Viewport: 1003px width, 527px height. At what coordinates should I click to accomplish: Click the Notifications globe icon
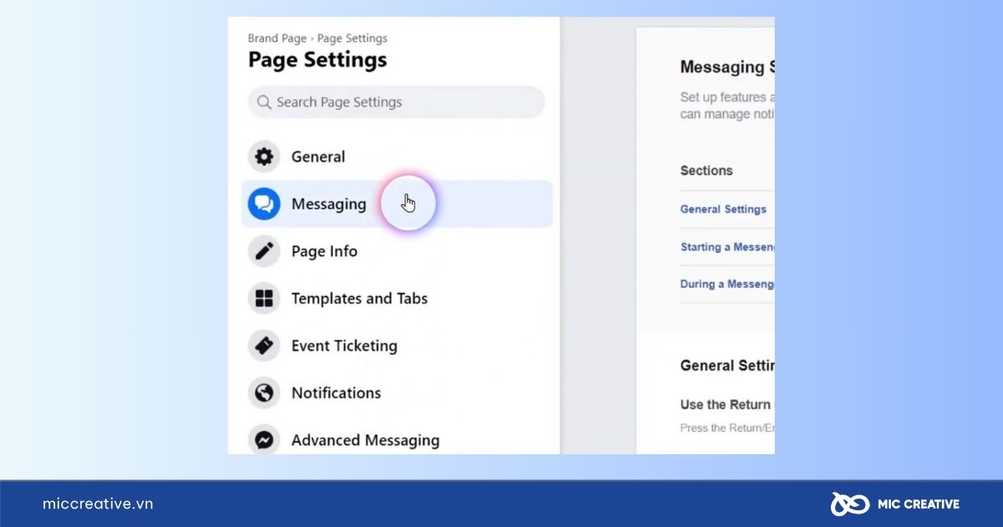(x=264, y=393)
